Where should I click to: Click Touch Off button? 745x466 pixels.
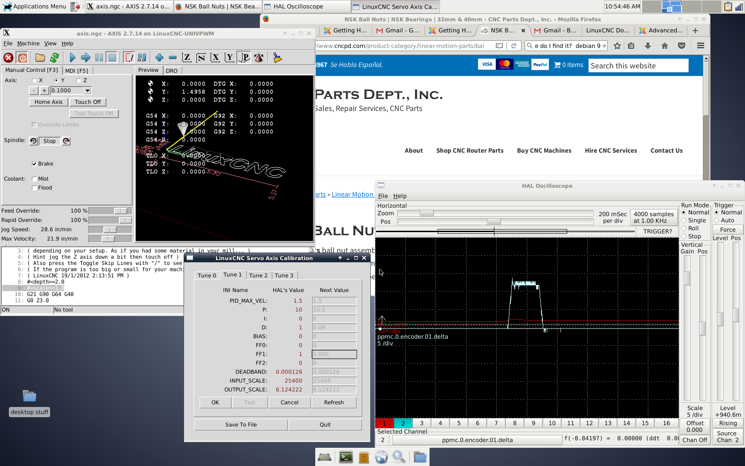tap(88, 102)
